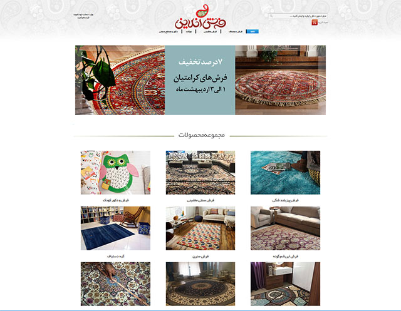This screenshot has height=311, width=401.
Task: Select the blue highlighted home menu item
Action: click(x=253, y=31)
